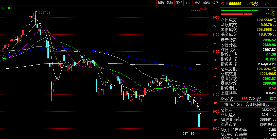Click the 总成交额 value 126.4267亿
The image size is (277, 139).
click(x=266, y=69)
